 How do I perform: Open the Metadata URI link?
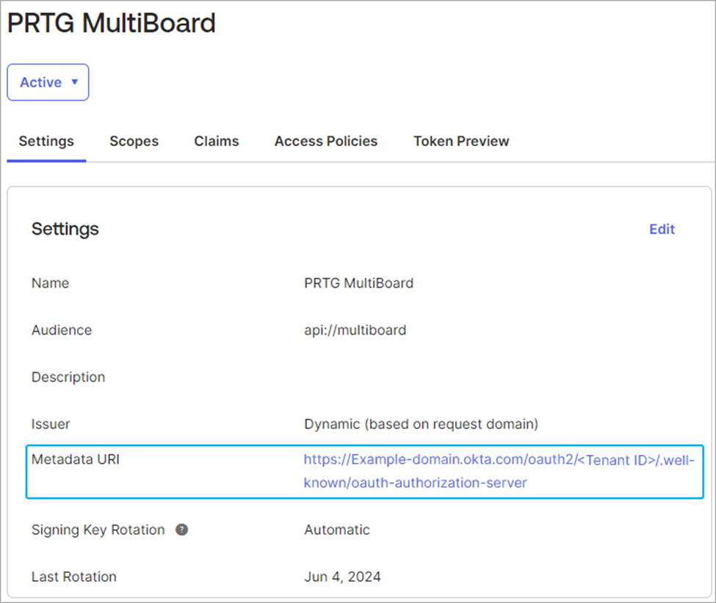(x=499, y=471)
